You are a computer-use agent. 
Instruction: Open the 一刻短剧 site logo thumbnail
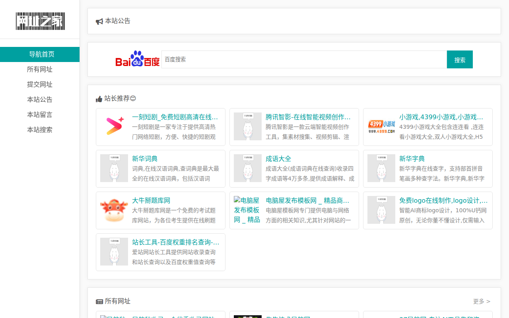point(114,126)
